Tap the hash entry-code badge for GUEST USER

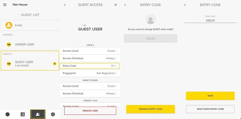point(55,64)
